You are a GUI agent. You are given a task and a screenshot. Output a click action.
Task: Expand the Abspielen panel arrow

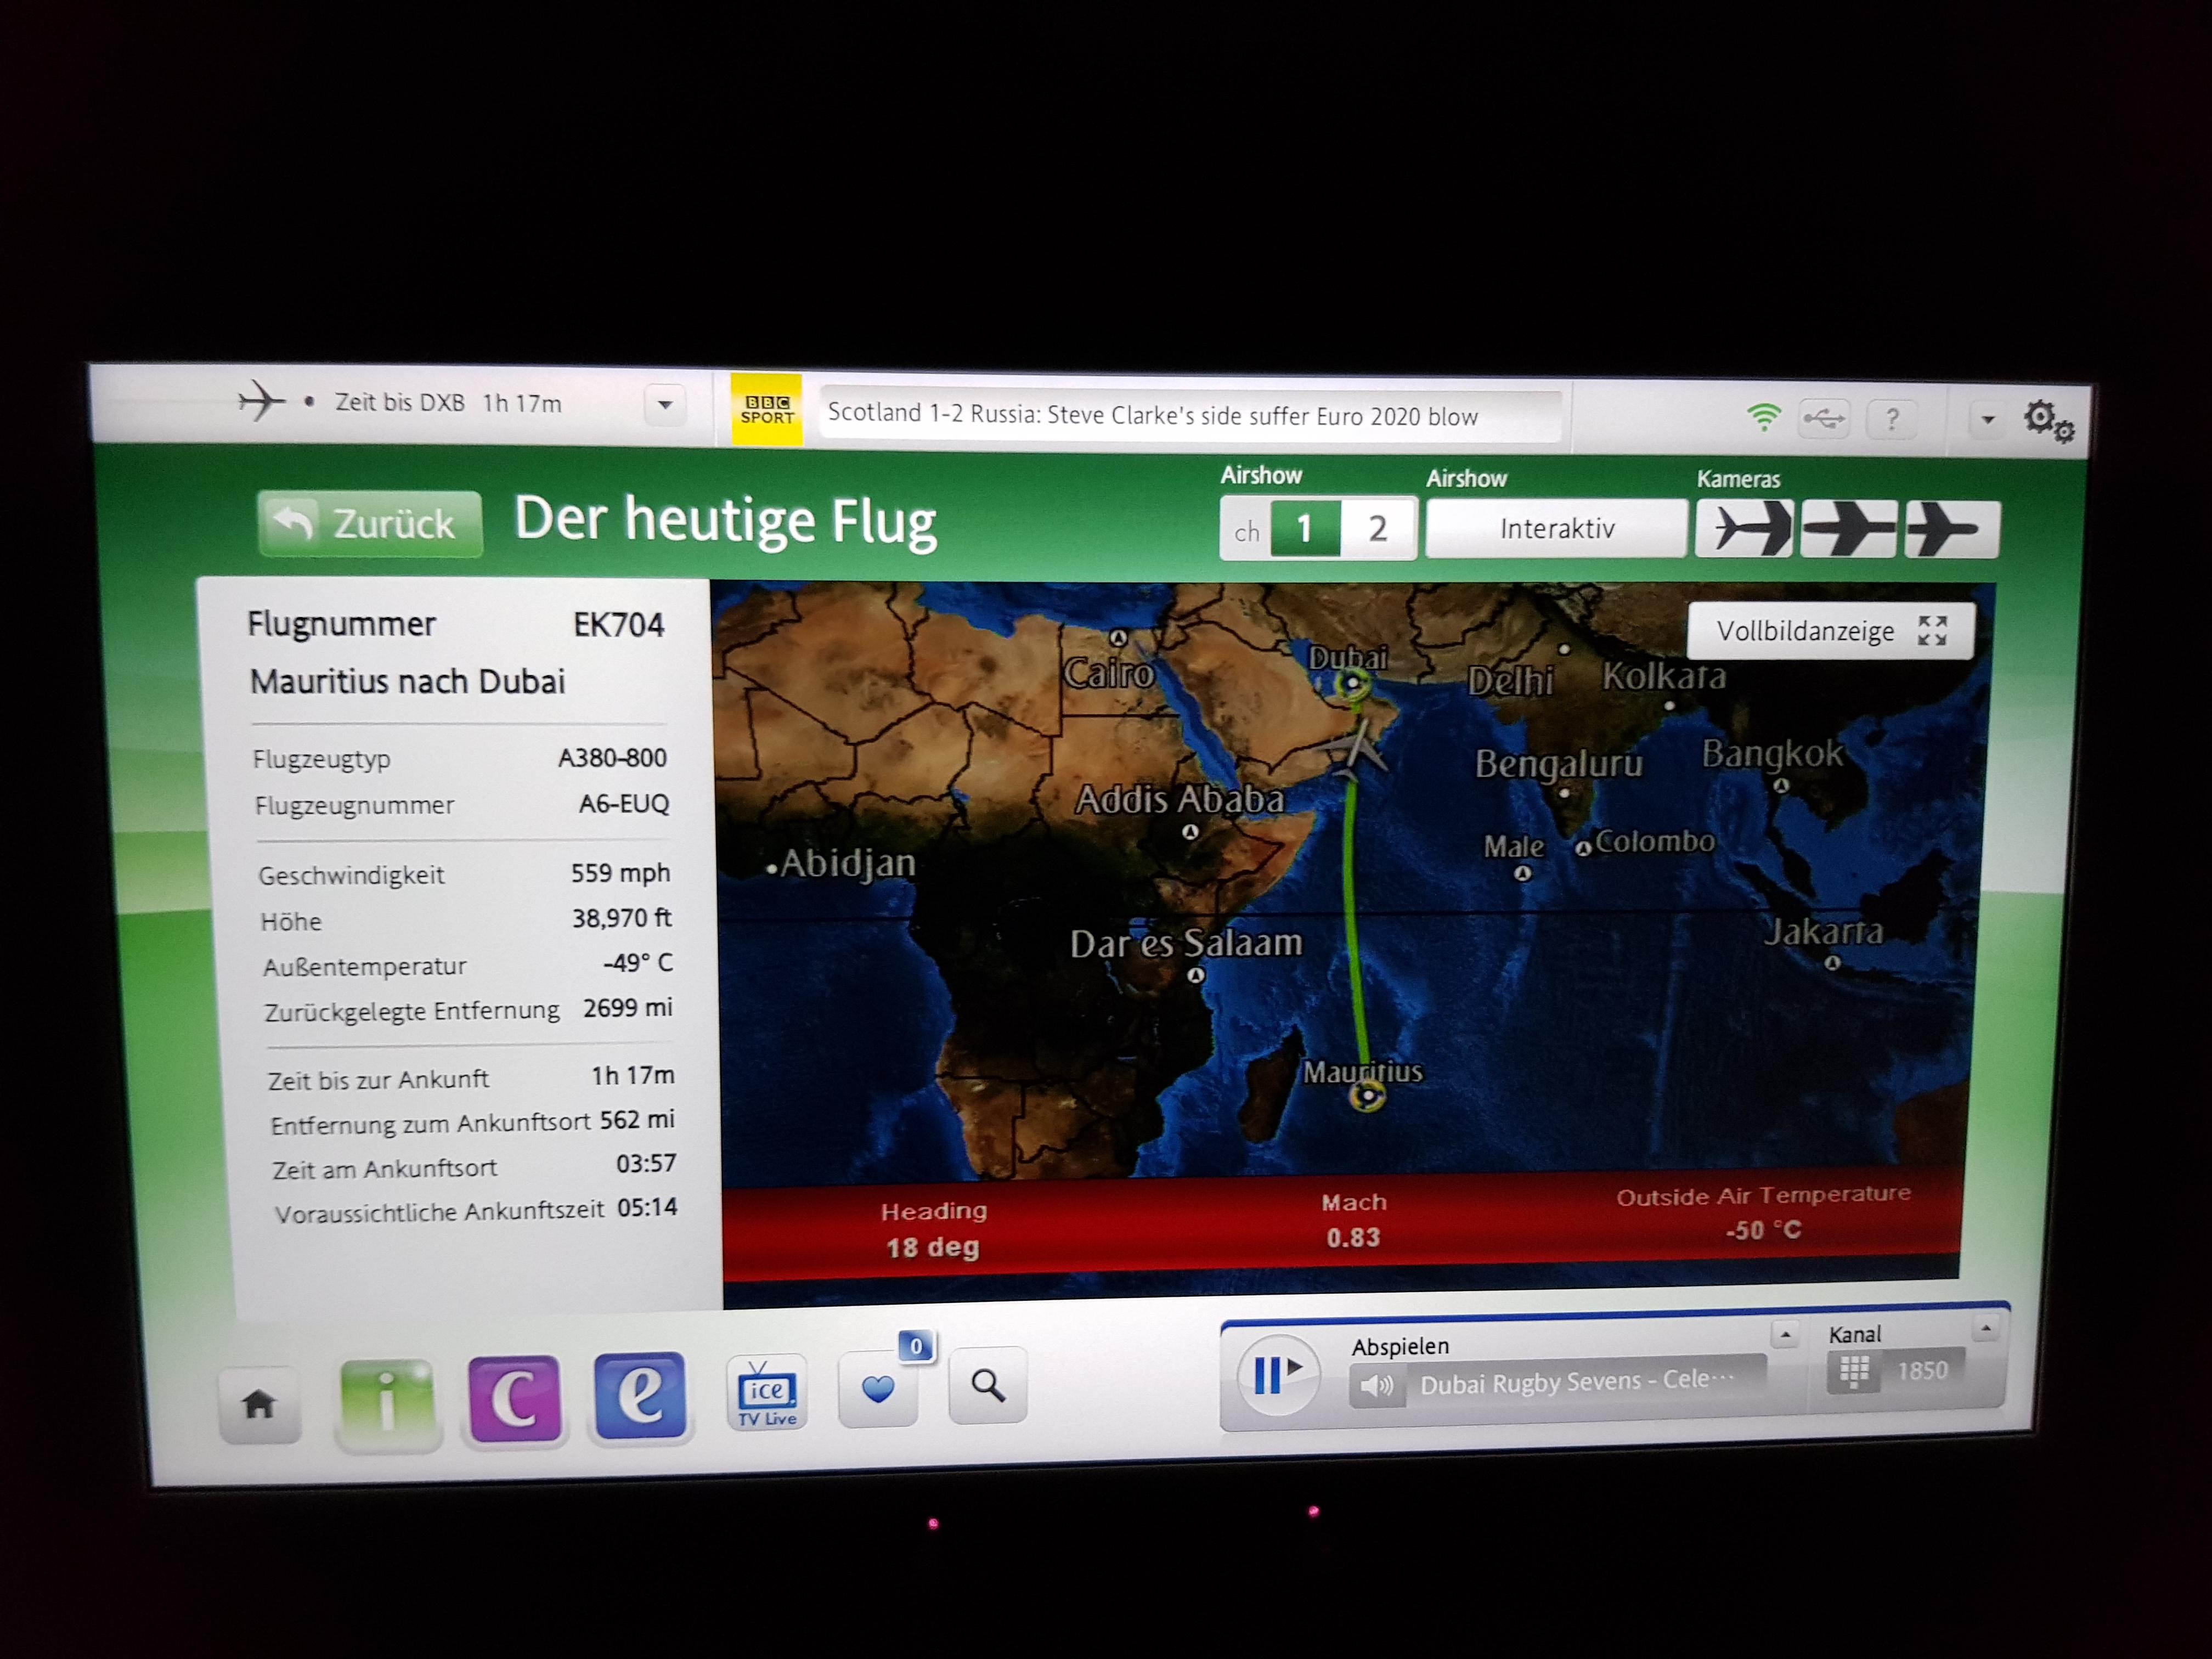(x=1785, y=1334)
